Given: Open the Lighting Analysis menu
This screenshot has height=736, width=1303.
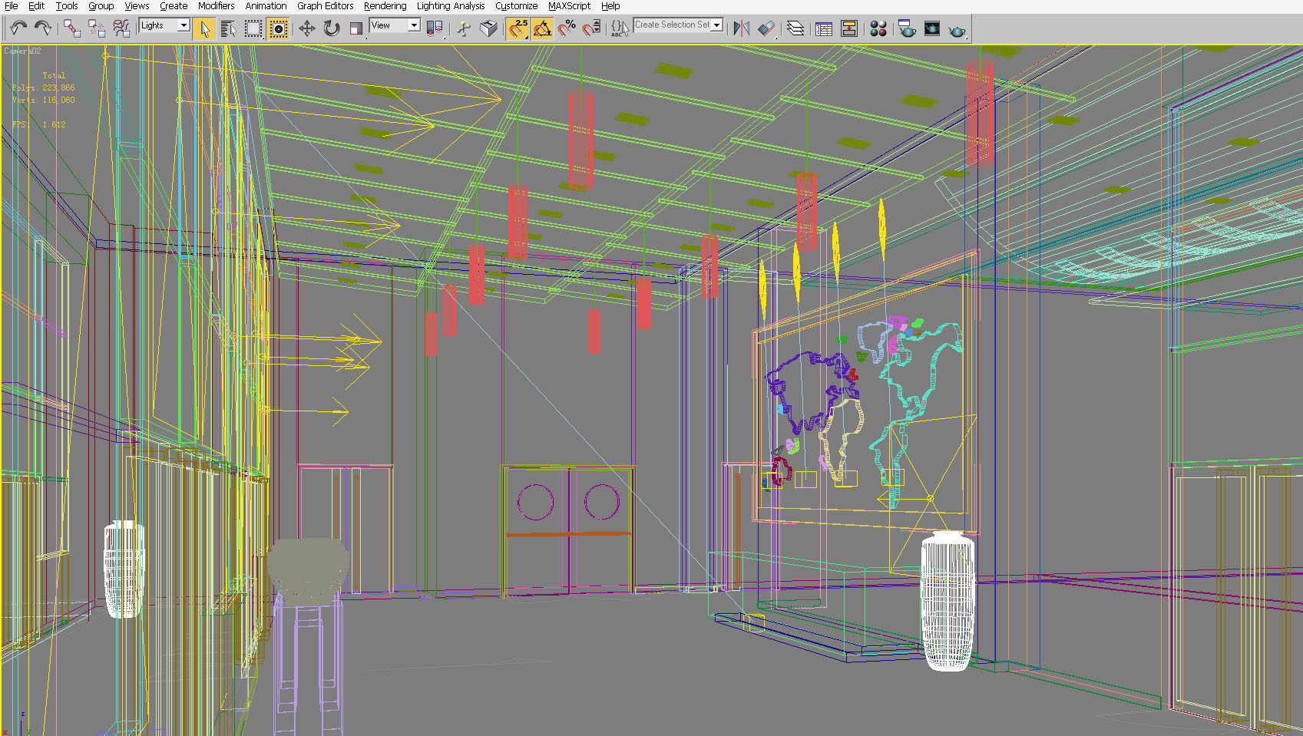Looking at the screenshot, I should pyautogui.click(x=451, y=6).
